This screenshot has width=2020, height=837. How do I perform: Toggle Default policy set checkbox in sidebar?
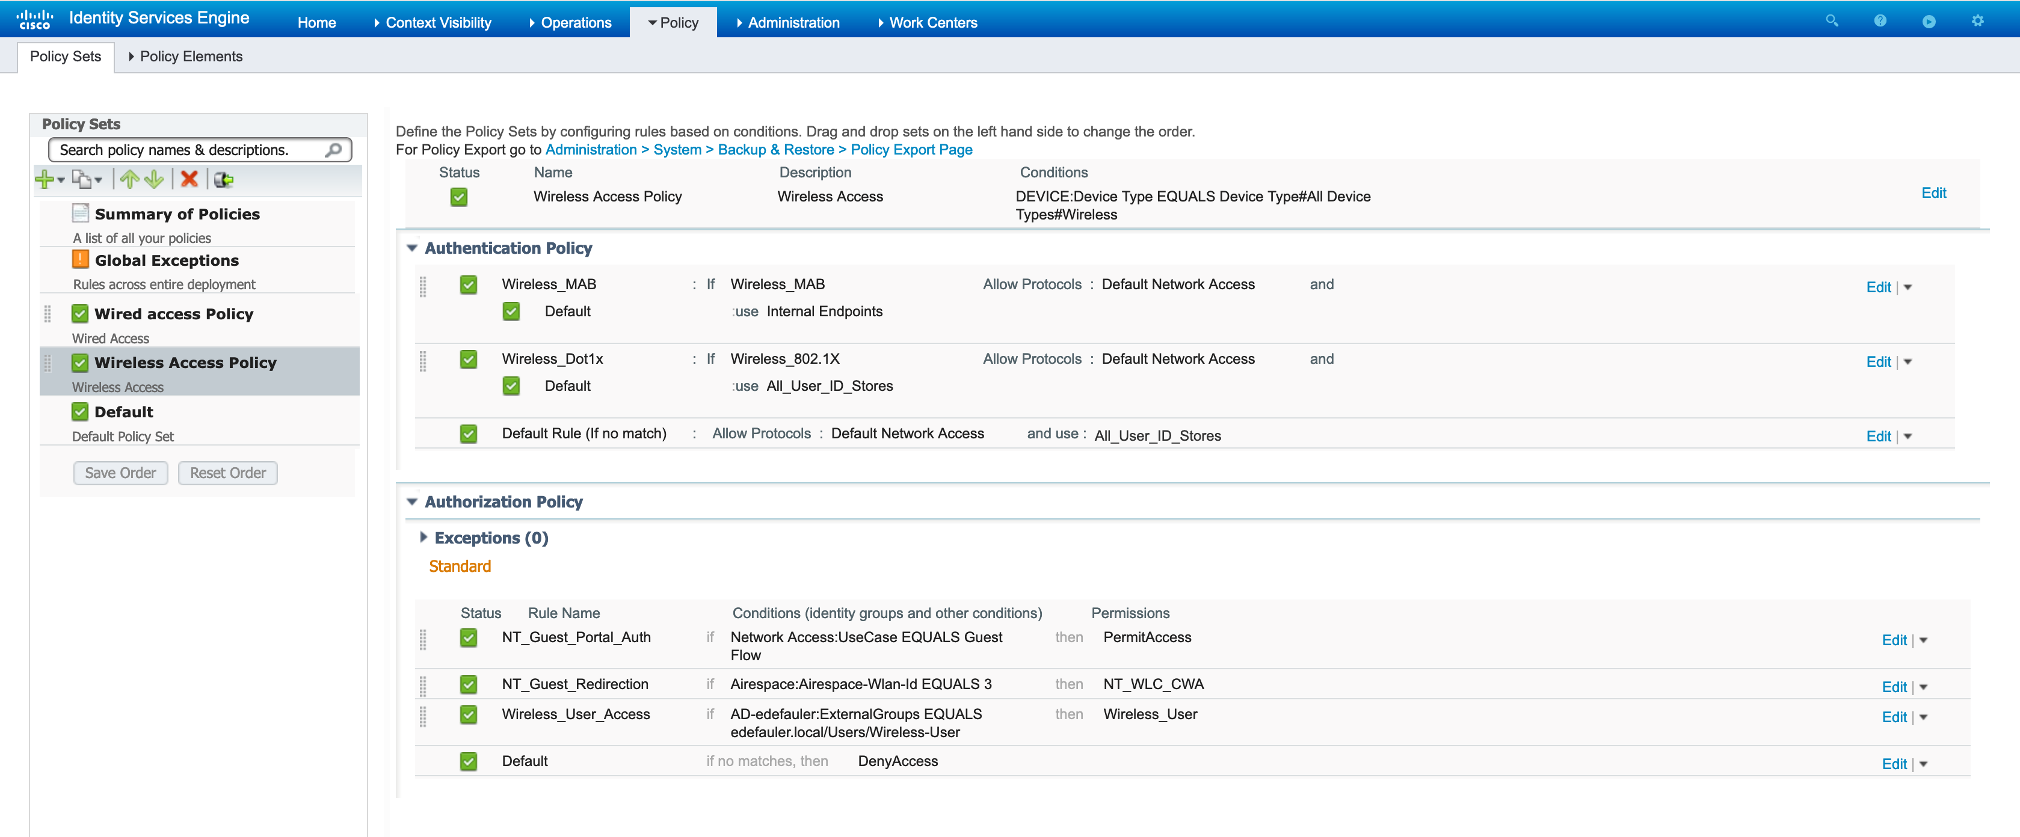pos(80,411)
